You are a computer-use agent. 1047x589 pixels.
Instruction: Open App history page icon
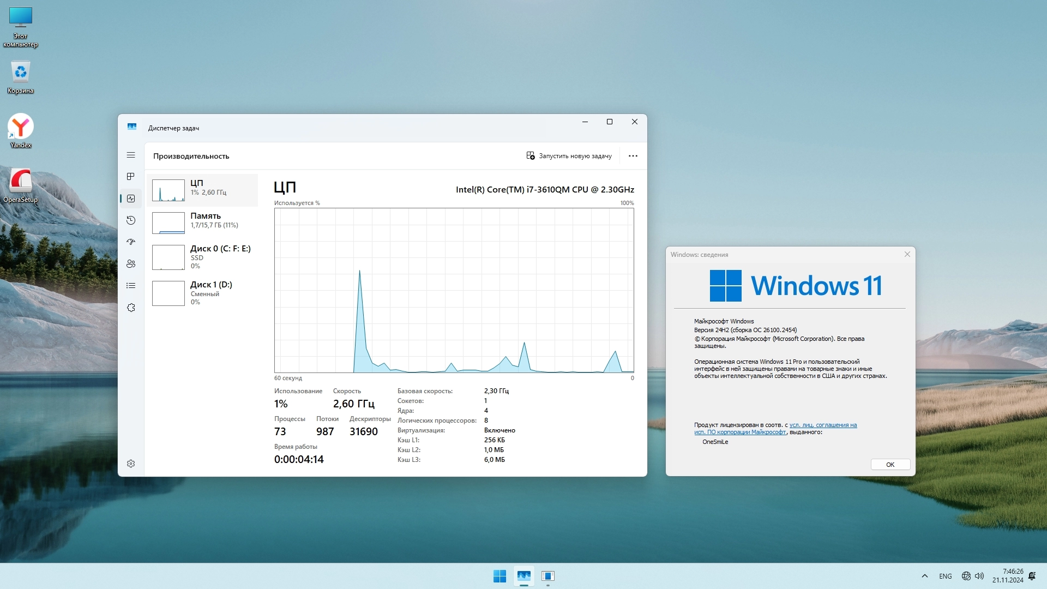click(131, 220)
